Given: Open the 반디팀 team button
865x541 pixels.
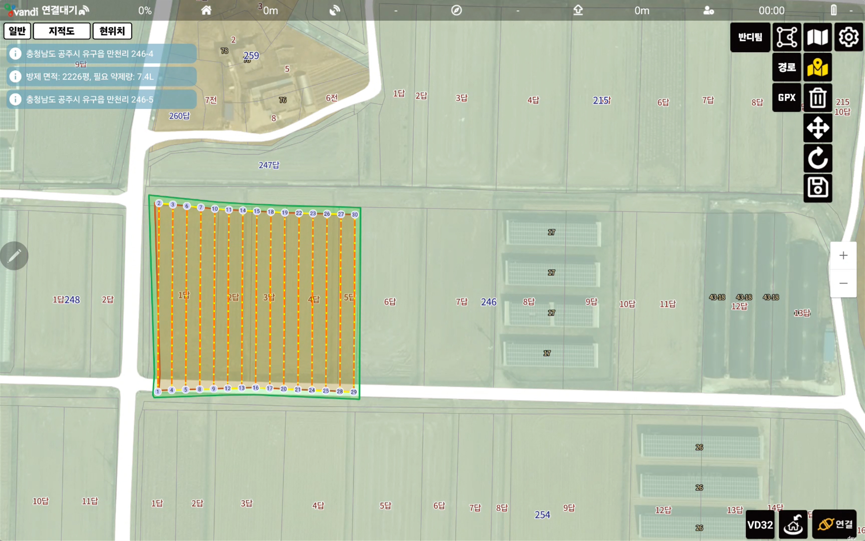Looking at the screenshot, I should tap(750, 37).
